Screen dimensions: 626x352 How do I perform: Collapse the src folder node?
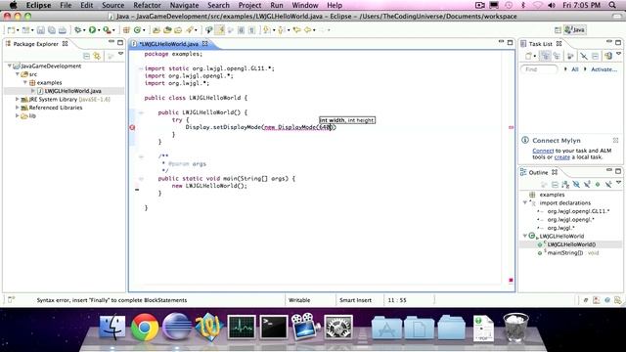pos(18,74)
